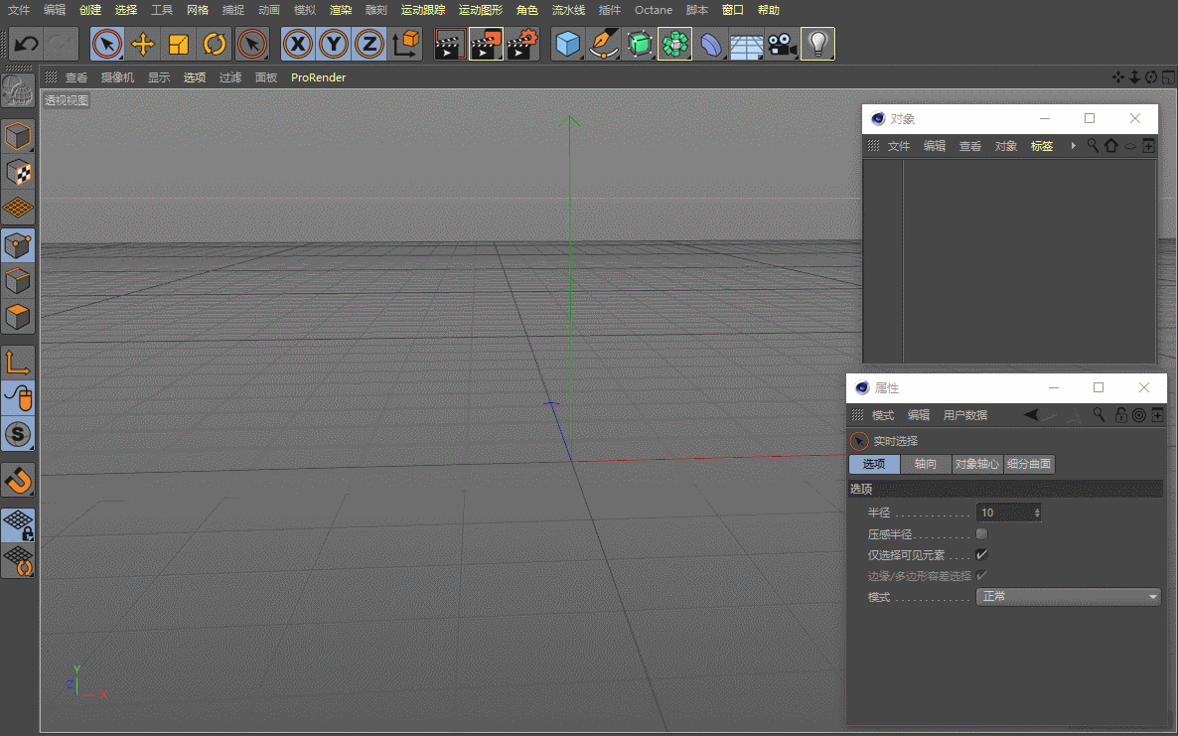Open 模式 menu in Attributes panel
This screenshot has width=1178, height=736.
click(x=883, y=414)
